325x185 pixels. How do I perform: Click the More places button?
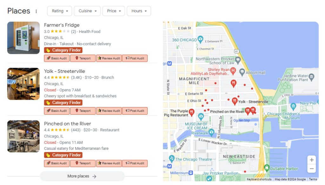(82, 176)
